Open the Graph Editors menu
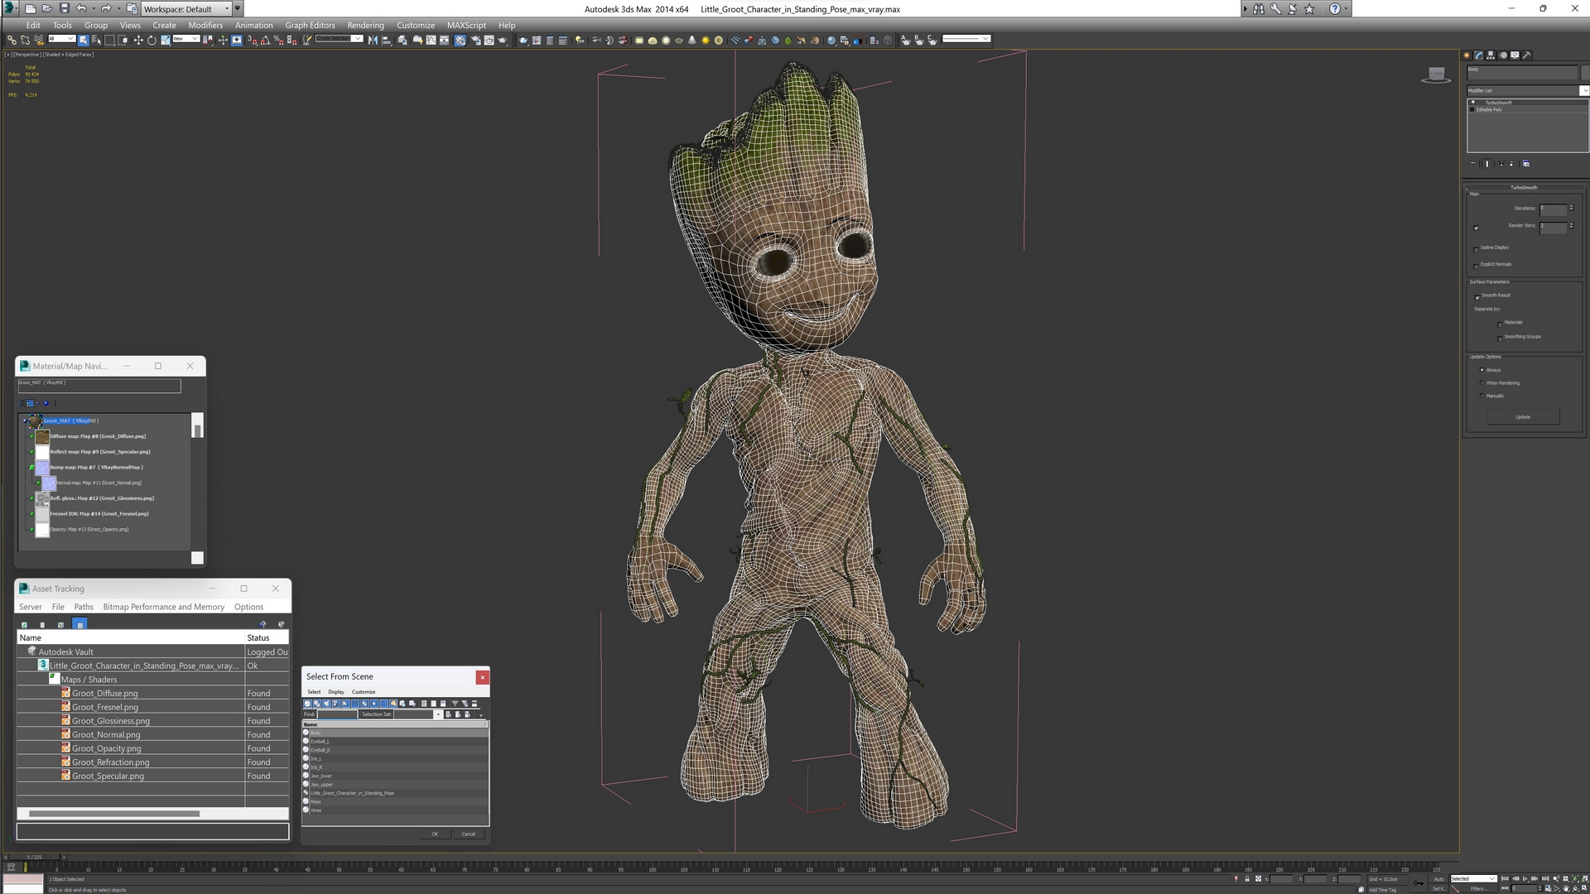 click(x=310, y=25)
